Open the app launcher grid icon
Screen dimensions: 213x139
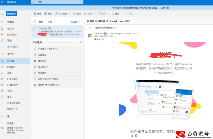click(2, 2)
